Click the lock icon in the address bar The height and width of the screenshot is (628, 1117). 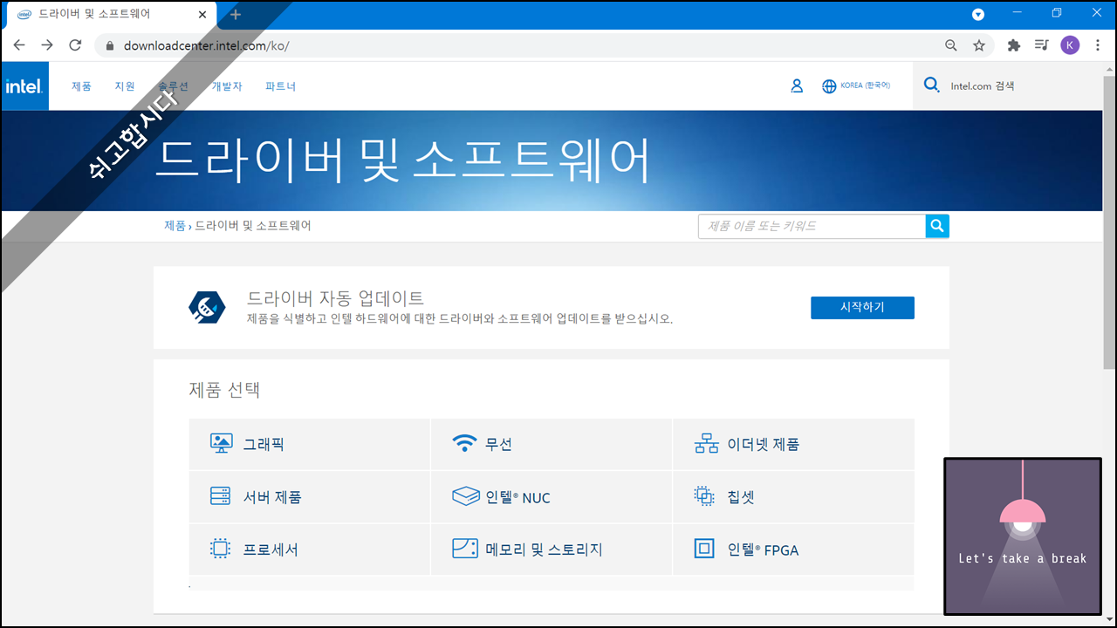pos(110,45)
